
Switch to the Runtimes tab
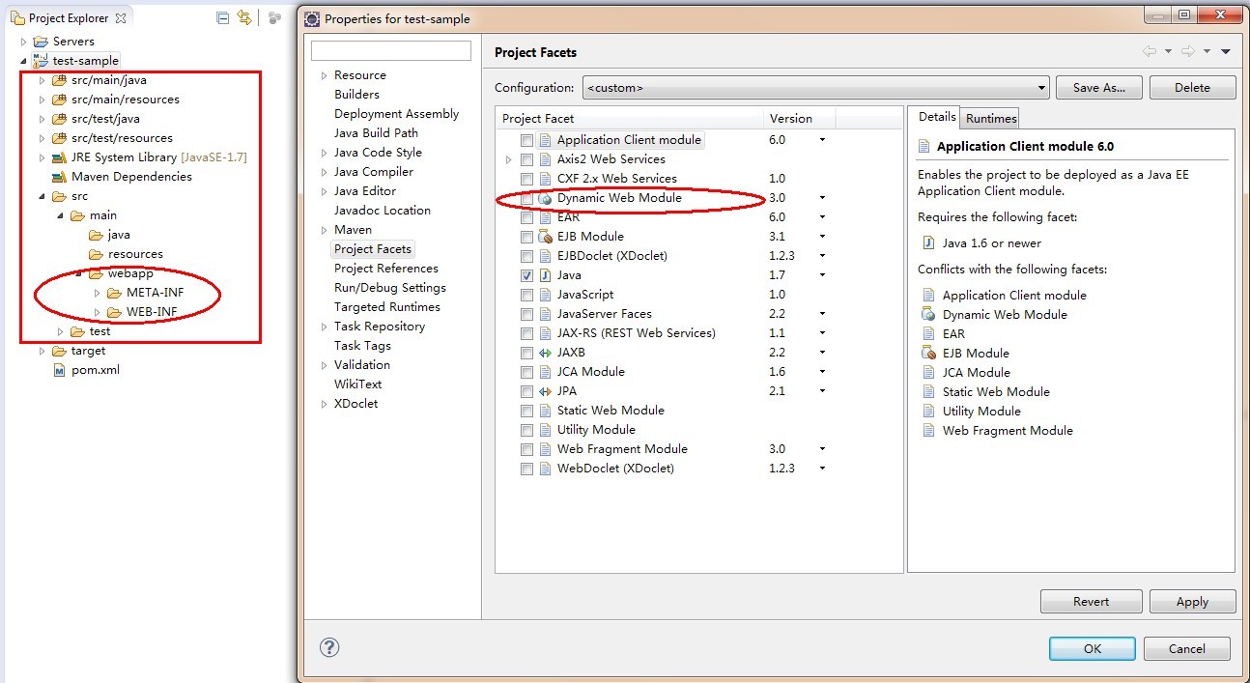click(989, 118)
